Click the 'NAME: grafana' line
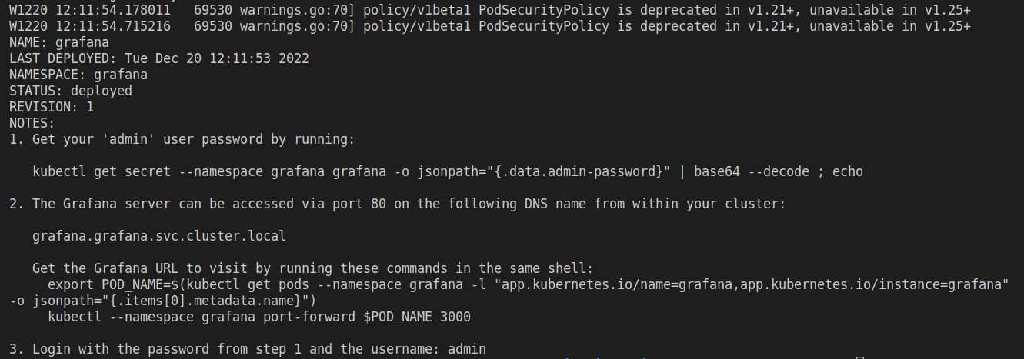 58,42
